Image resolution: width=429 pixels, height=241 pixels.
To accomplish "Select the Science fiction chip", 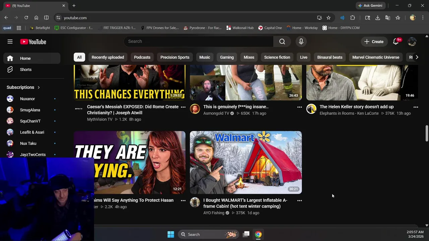I will [277, 57].
